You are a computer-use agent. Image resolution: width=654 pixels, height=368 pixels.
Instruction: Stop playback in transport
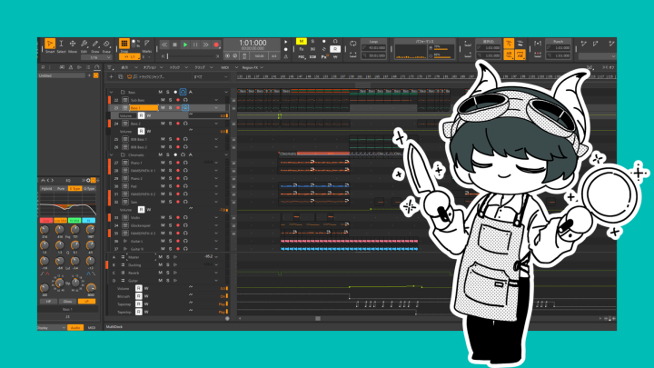tap(174, 45)
